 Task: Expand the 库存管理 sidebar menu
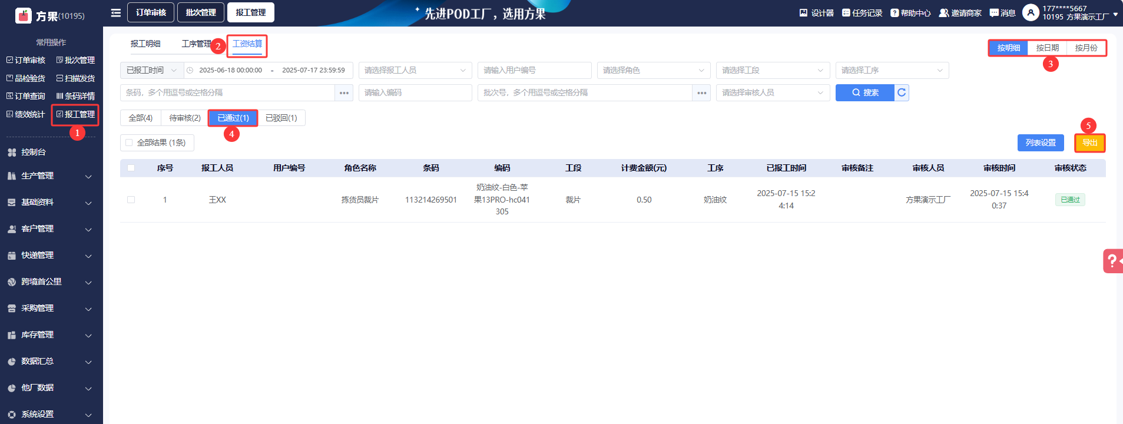pos(51,335)
